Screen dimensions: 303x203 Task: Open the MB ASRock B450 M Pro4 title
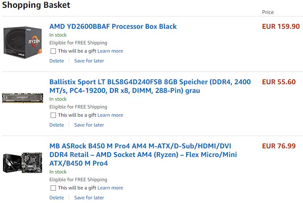tap(143, 155)
